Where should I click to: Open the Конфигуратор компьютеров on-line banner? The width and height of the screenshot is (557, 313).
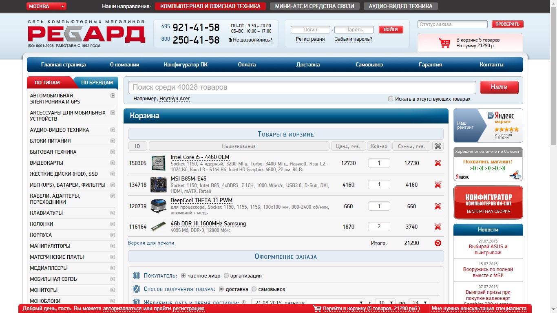[x=488, y=203]
